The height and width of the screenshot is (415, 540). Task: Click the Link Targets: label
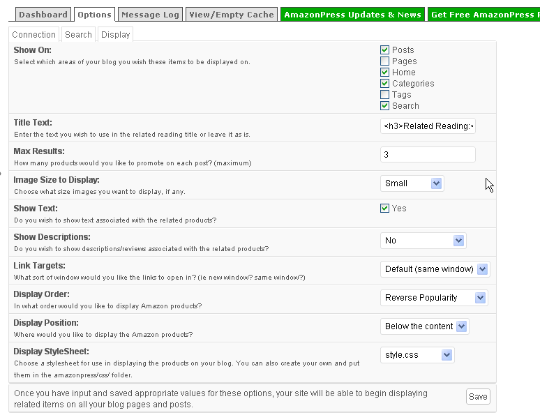[39, 266]
